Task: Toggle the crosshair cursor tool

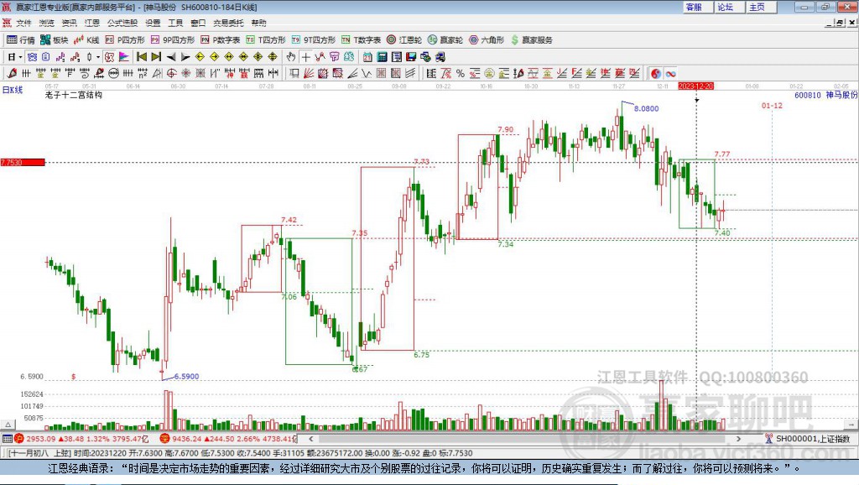Action: pyautogui.click(x=305, y=57)
